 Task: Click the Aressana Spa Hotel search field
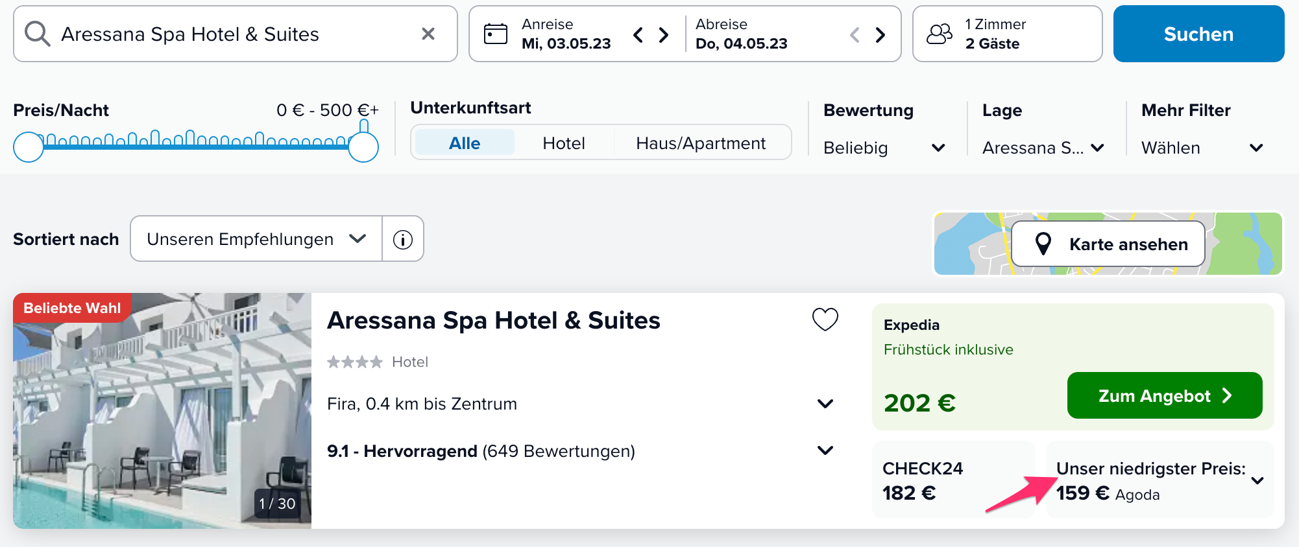(x=235, y=34)
